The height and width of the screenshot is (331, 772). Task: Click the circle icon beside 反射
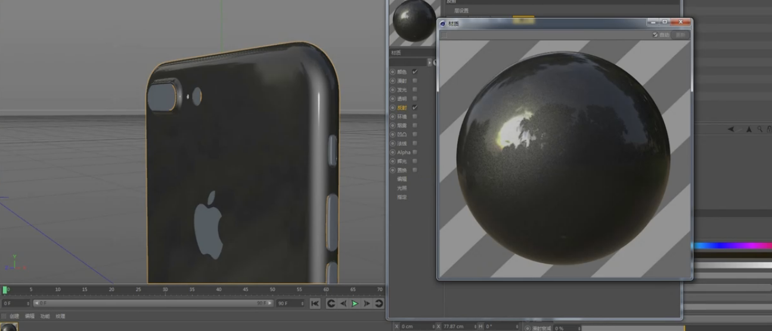pyautogui.click(x=393, y=107)
